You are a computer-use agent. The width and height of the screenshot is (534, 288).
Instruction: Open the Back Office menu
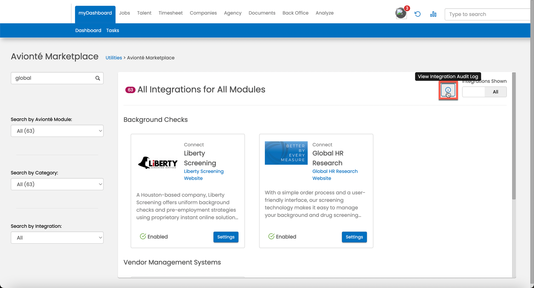coord(296,13)
